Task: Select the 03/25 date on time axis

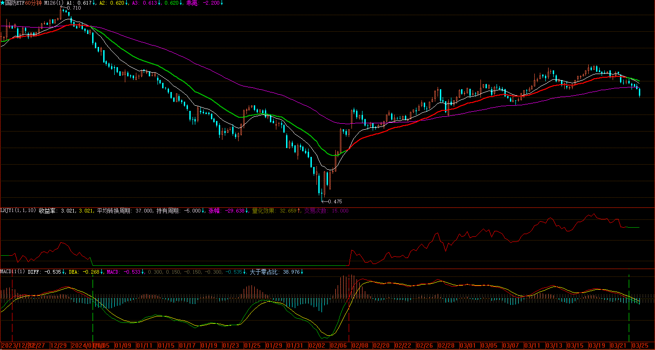Action: pos(640,345)
